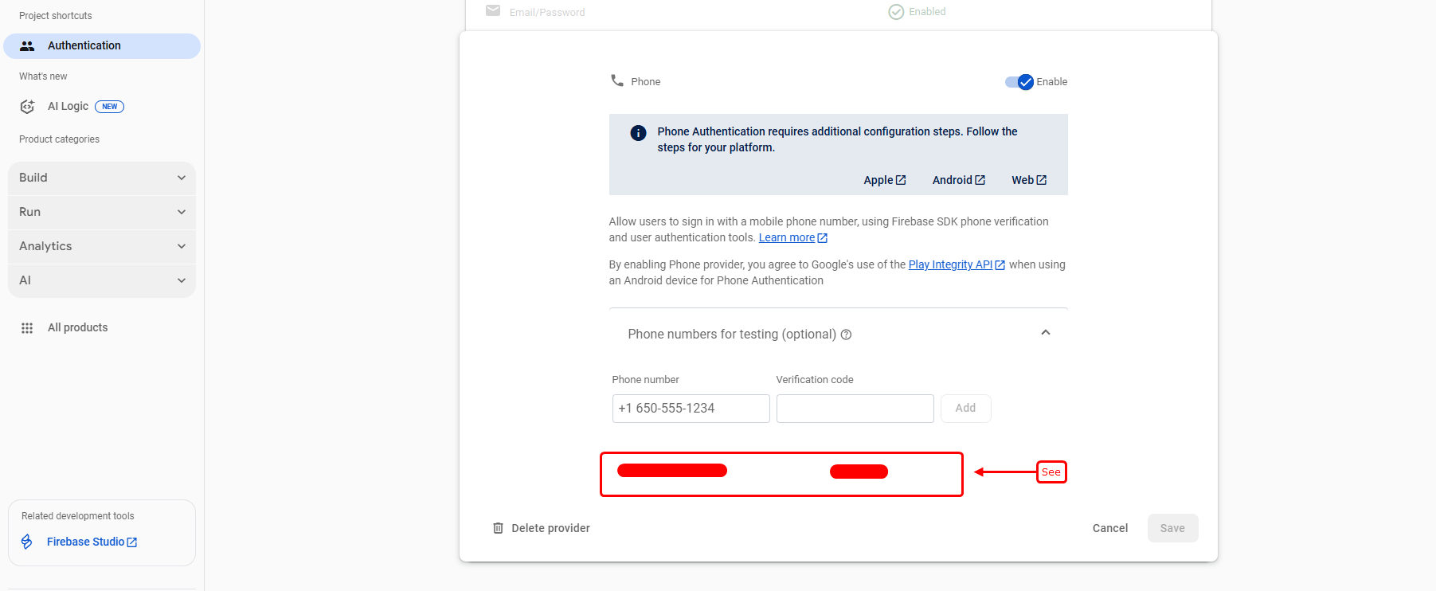
Task: Click the test Phone number input field
Action: coord(691,409)
